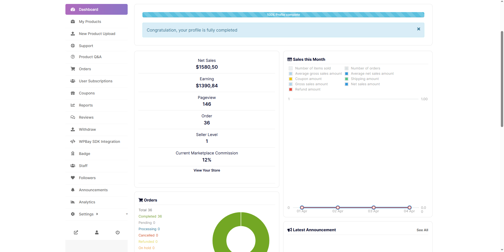Click the User Subscriptions group icon
Image resolution: width=504 pixels, height=252 pixels.
tap(73, 81)
